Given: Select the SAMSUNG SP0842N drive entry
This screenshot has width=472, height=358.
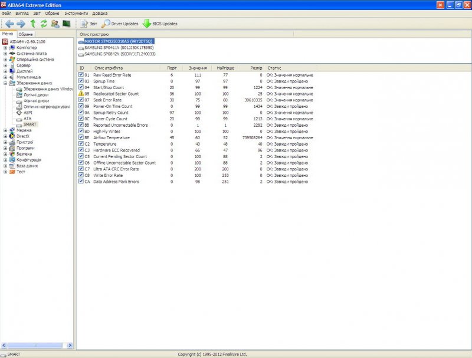Looking at the screenshot, I should [x=119, y=54].
